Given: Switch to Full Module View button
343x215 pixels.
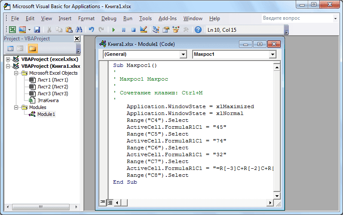Looking at the screenshot, I should [x=110, y=201].
